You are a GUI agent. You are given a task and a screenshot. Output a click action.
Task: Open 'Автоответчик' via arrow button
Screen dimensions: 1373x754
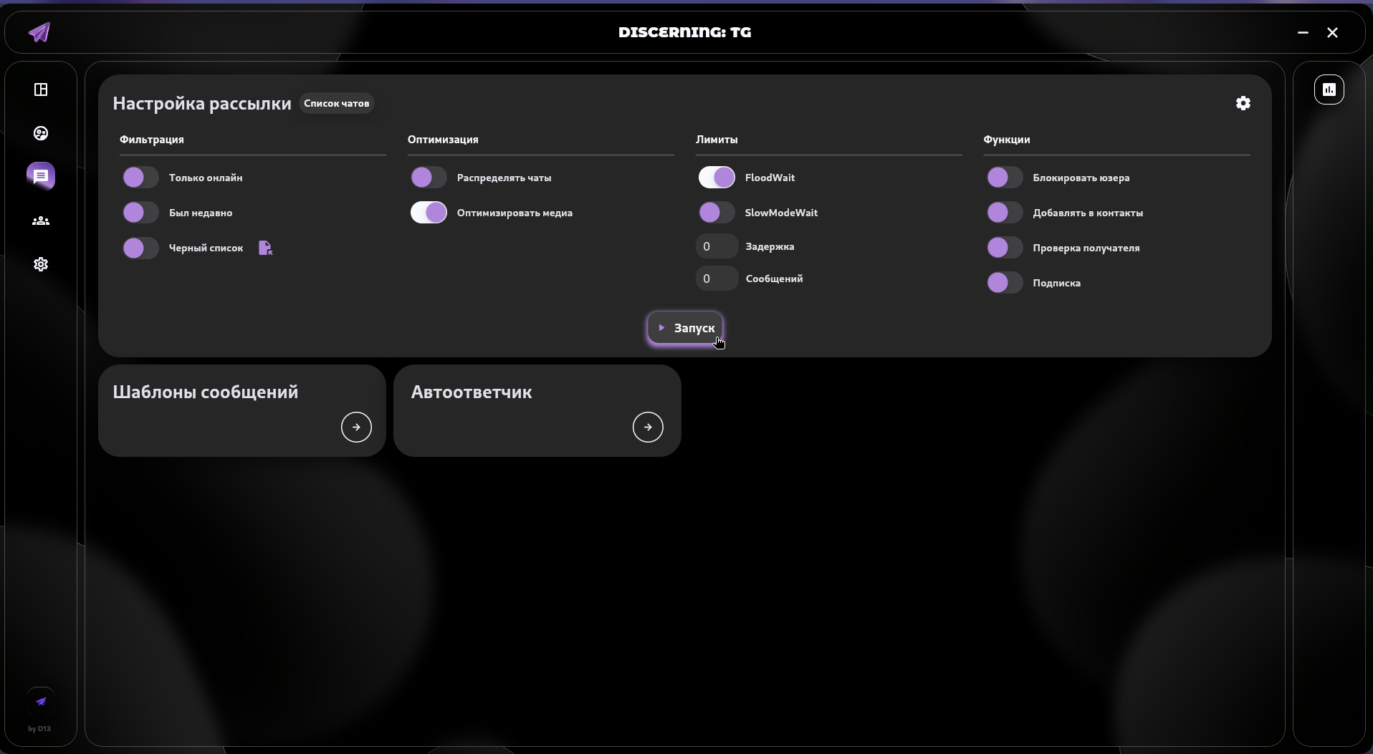click(648, 427)
